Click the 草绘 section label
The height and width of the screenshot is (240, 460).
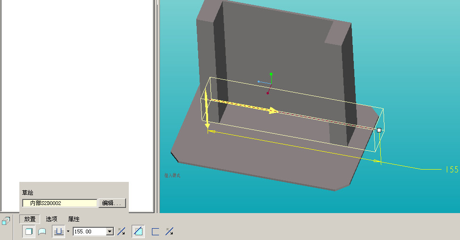tap(27, 193)
